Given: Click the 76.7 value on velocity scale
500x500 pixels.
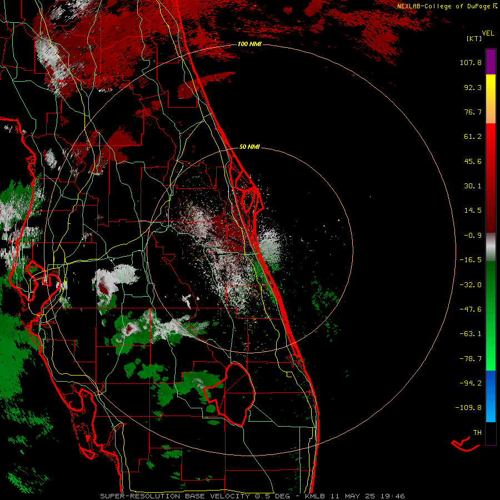Looking at the screenshot, I should point(473,112).
